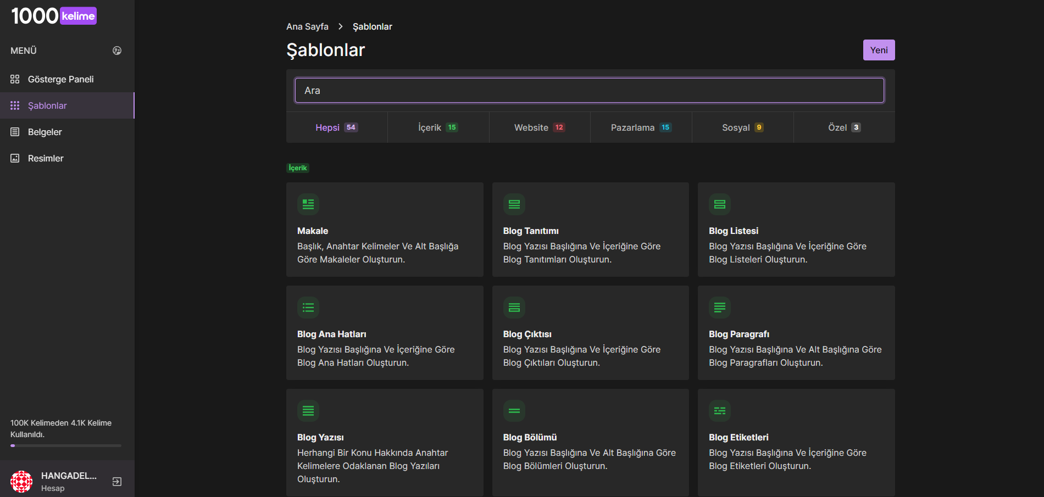This screenshot has height=497, width=1044.
Task: Go to Resimler in the sidebar
Action: pos(46,158)
